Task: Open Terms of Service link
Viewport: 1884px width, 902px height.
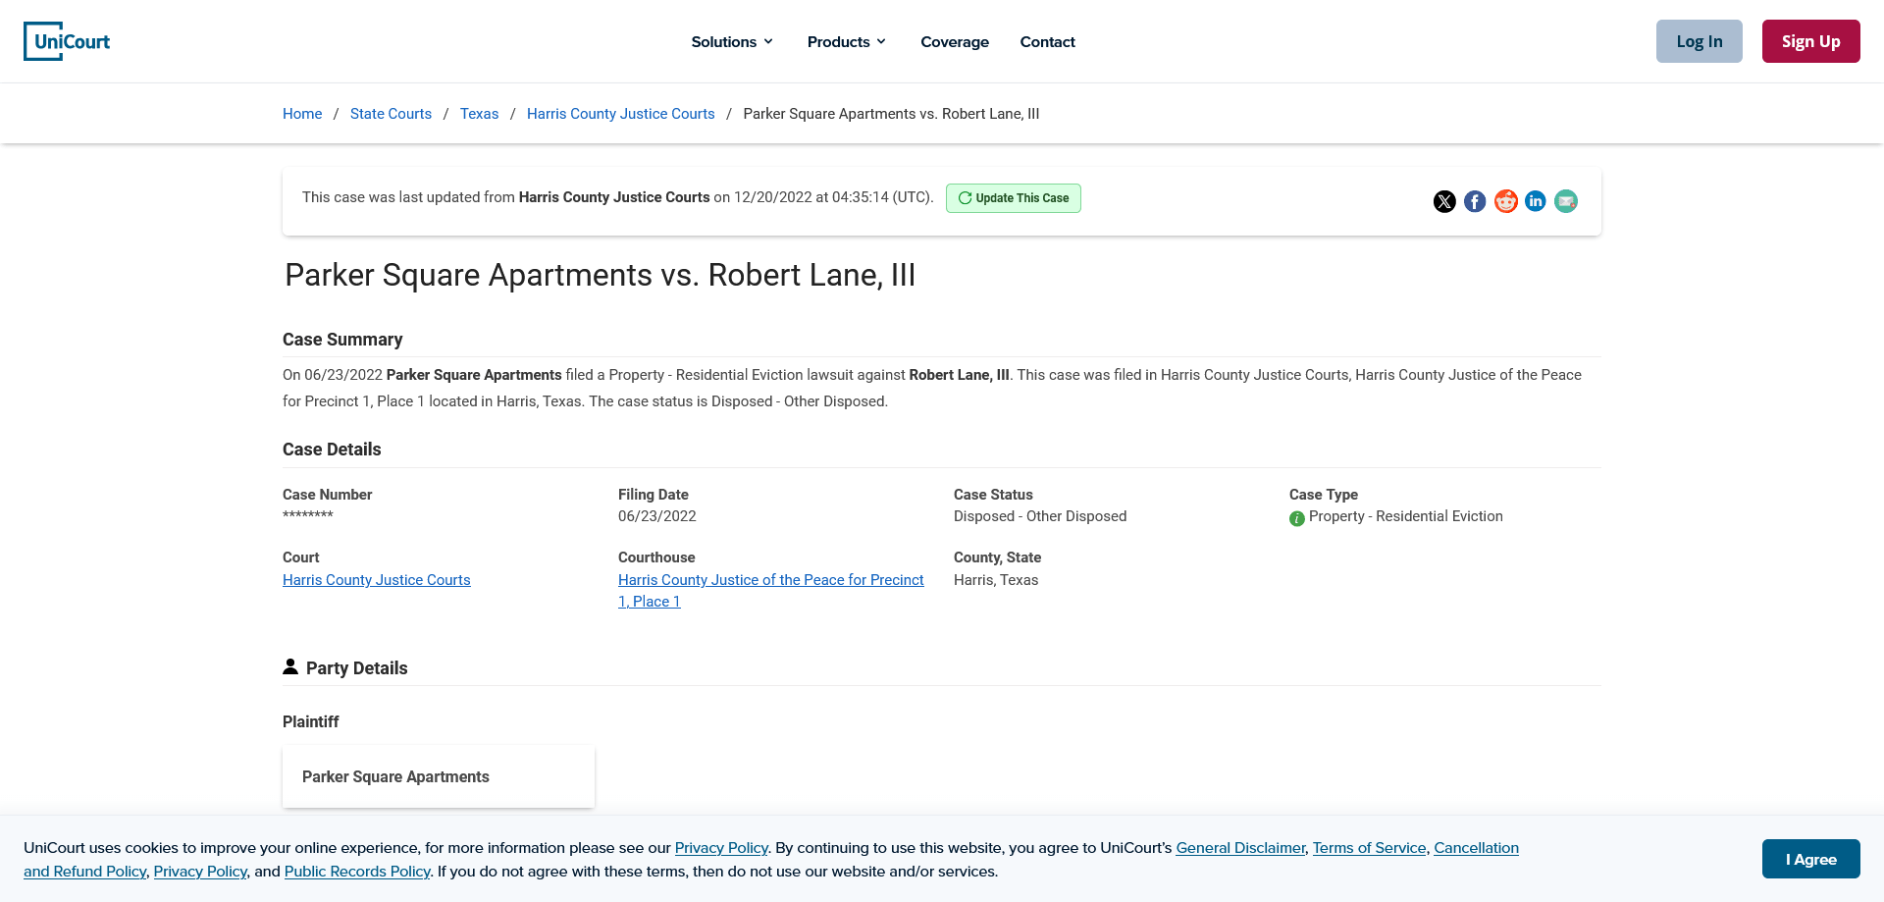Action: tap(1370, 848)
